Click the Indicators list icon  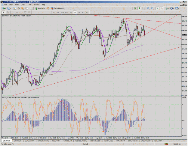point(166,8)
